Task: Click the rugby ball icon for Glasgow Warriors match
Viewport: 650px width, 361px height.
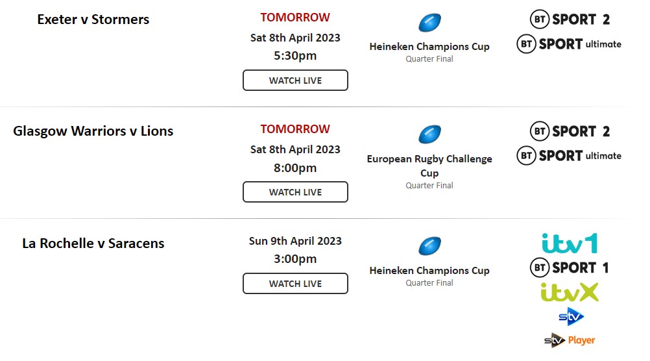Action: [429, 134]
